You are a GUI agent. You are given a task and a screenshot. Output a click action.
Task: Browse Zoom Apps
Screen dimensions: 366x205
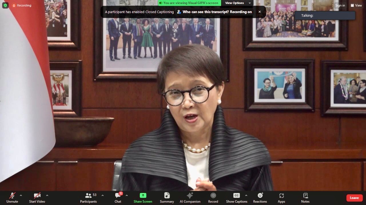tap(281, 198)
